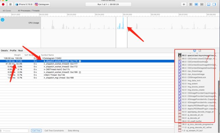The width and height of the screenshot is (220, 133).
Task: Click the icon beside ripc_AcquireImage
Action: pos(180,74)
